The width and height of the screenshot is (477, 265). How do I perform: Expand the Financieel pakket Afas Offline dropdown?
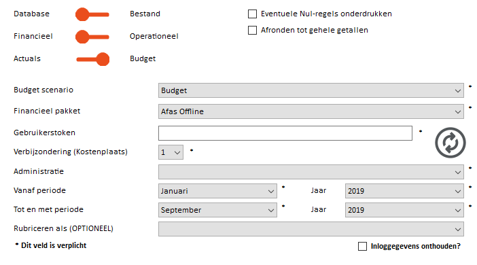[x=311, y=111]
